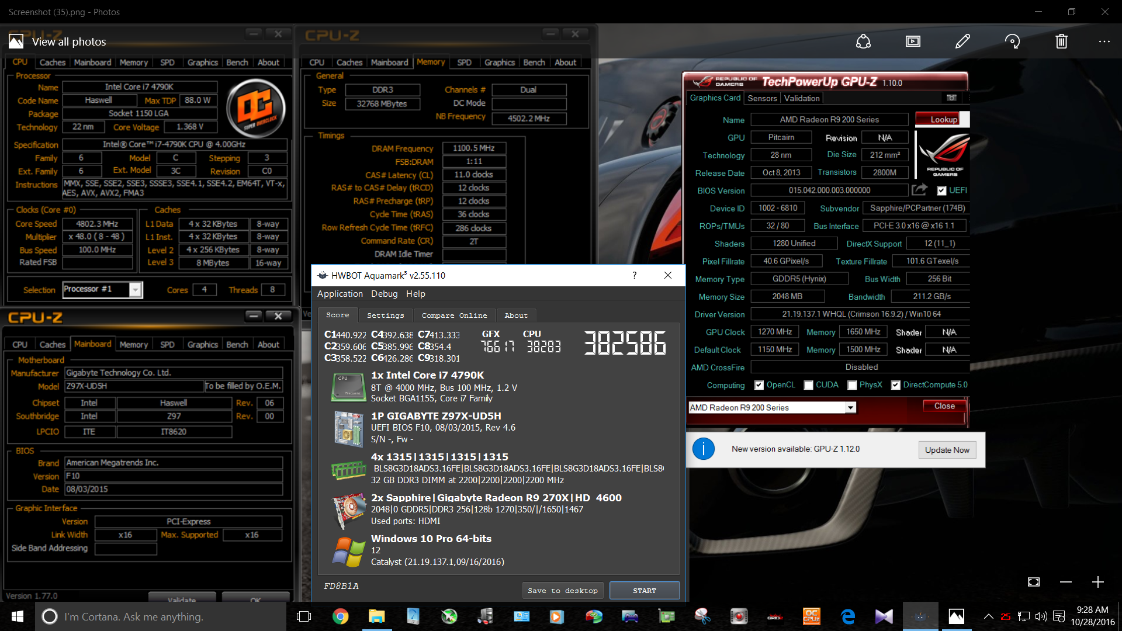This screenshot has width=1122, height=631.
Task: Click the BIOS Version field 015.042.000.003.000000
Action: tap(829, 190)
